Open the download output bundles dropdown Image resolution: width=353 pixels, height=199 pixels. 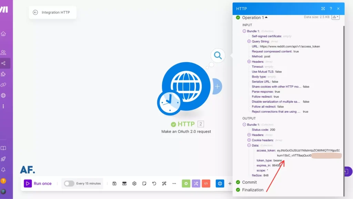click(x=335, y=17)
